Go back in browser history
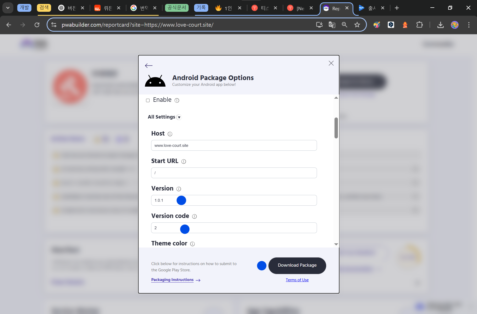Image resolution: width=477 pixels, height=314 pixels. tap(9, 25)
